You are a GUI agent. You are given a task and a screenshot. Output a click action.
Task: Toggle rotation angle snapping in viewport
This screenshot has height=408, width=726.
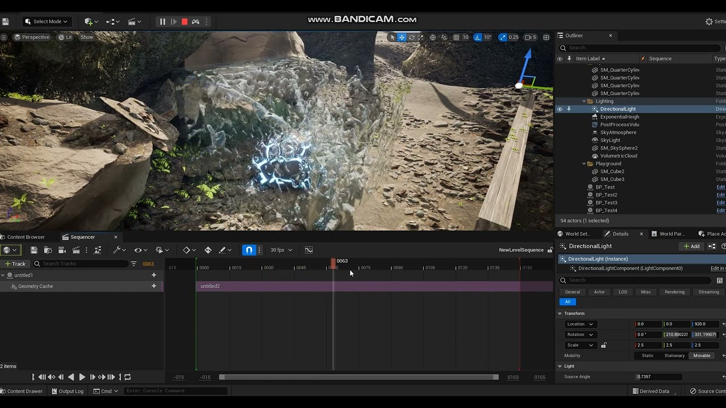coord(478,37)
